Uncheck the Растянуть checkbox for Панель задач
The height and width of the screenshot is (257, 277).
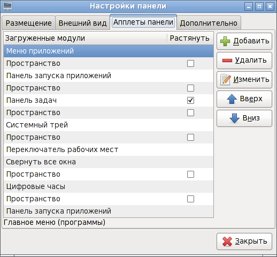(190, 100)
